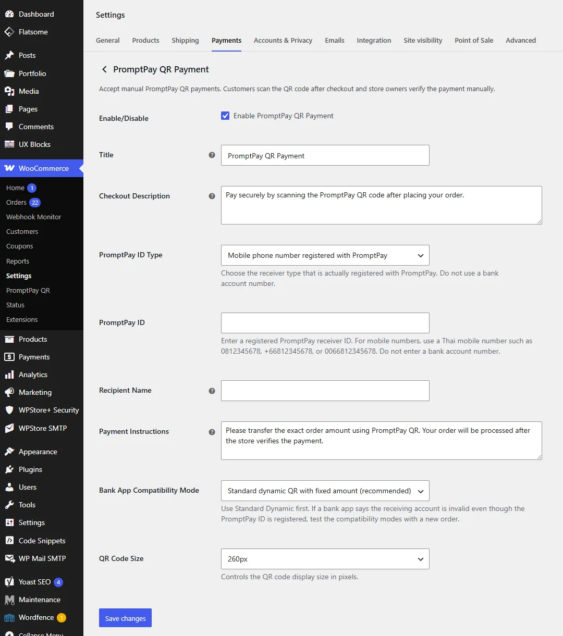The height and width of the screenshot is (636, 563).
Task: Click the Title text field
Action: pyautogui.click(x=325, y=155)
